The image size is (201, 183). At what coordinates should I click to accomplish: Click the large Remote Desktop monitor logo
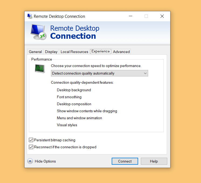[x=39, y=32]
